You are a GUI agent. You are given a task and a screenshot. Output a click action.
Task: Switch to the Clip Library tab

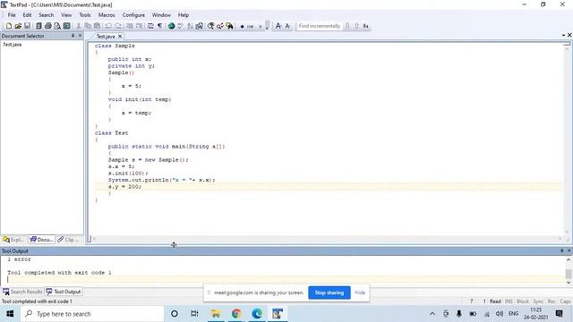click(69, 240)
